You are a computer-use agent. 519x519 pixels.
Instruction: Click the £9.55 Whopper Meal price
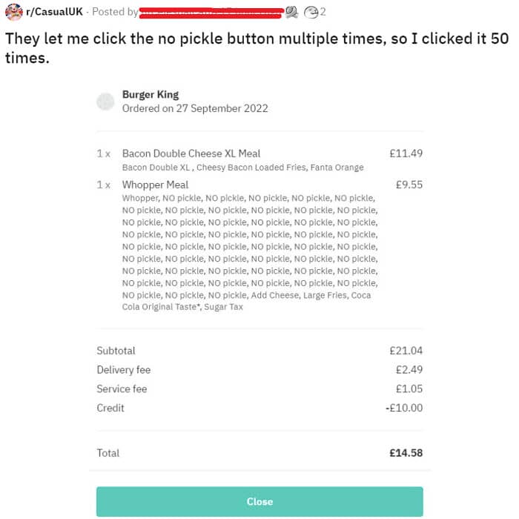point(409,185)
